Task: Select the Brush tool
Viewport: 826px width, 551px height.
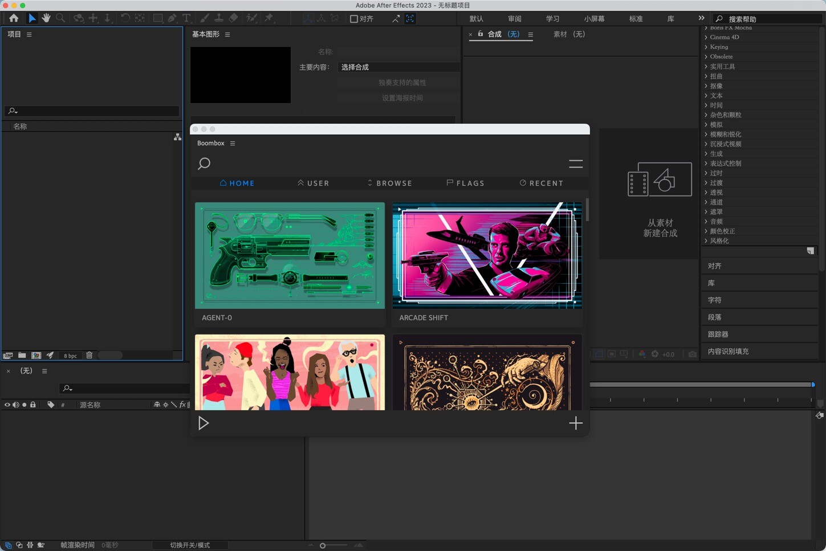Action: pos(204,18)
